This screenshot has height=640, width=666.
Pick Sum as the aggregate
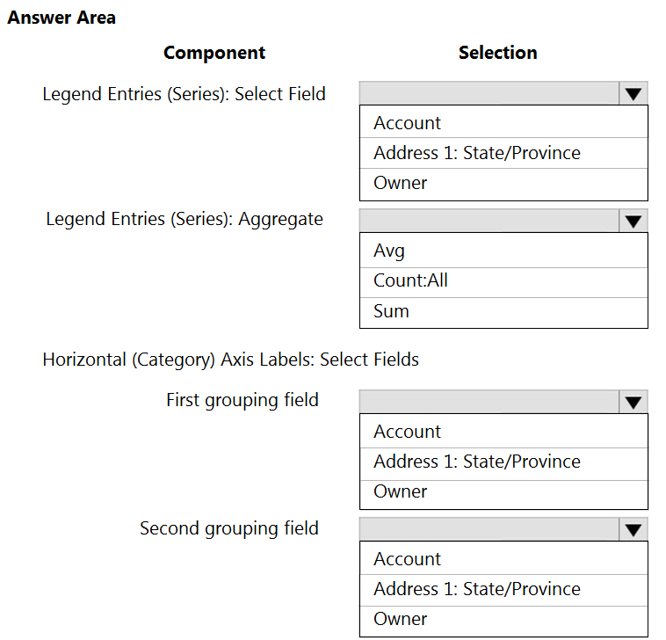coord(391,311)
